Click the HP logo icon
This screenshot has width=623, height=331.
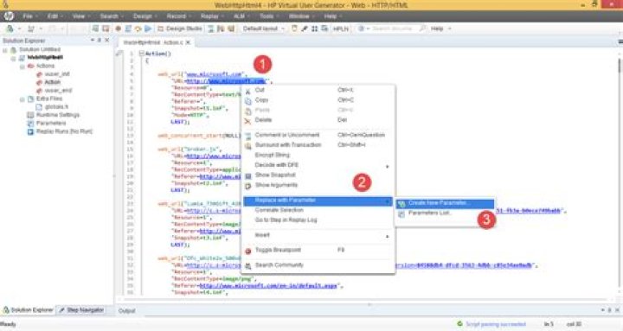click(x=9, y=16)
